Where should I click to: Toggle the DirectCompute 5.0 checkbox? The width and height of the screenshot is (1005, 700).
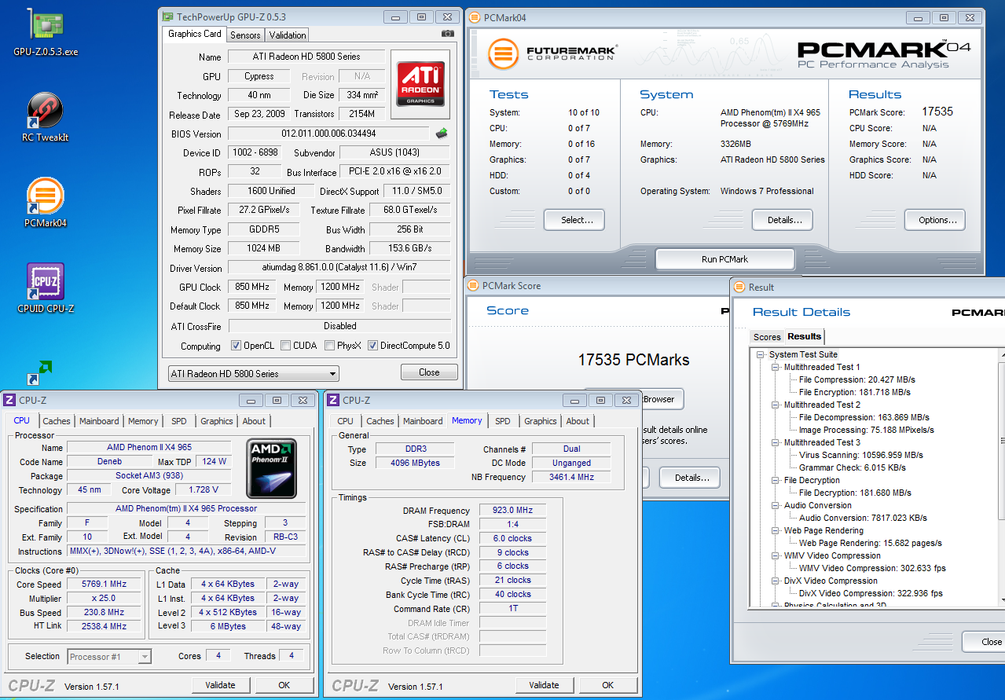(372, 346)
